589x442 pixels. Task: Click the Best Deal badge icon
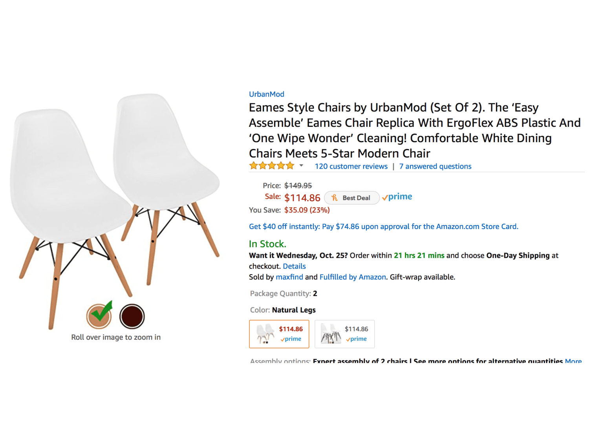pyautogui.click(x=334, y=198)
